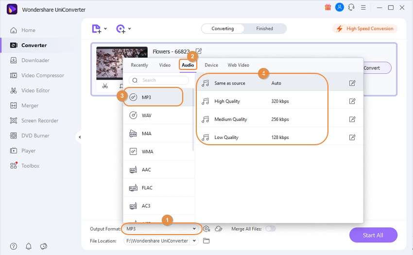This screenshot has width=413, height=255.
Task: Click the Wondershare UniConverter logo
Action: pos(12,10)
